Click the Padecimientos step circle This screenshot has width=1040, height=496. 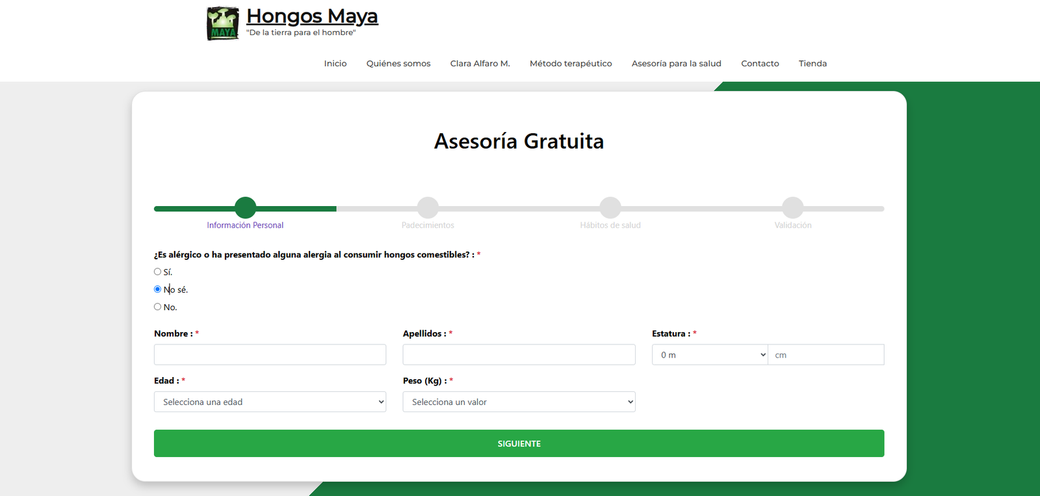coord(428,208)
